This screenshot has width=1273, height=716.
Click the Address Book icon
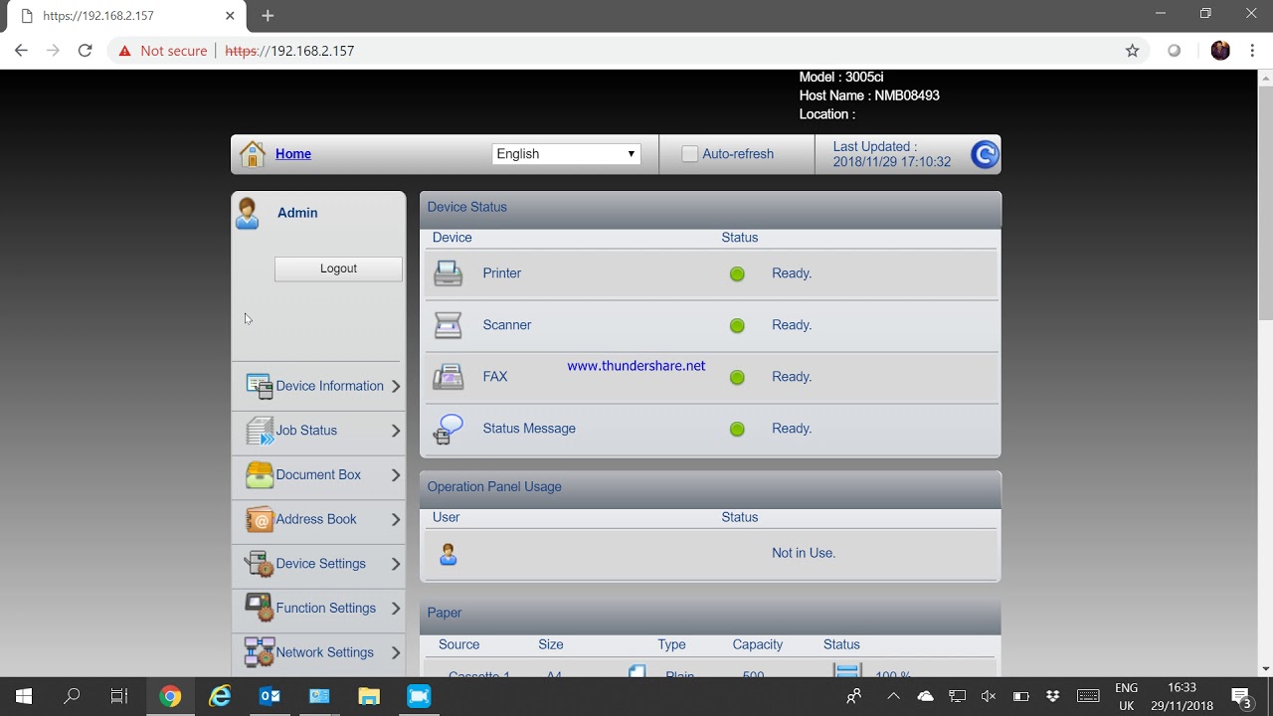[260, 519]
